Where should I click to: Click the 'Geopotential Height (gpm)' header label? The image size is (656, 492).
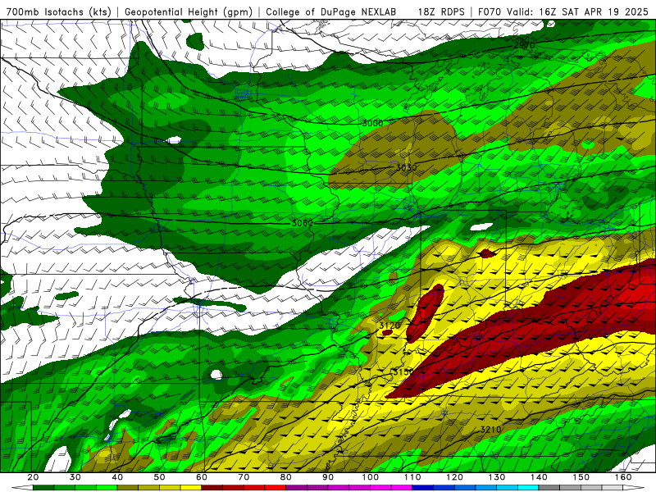[x=189, y=11]
